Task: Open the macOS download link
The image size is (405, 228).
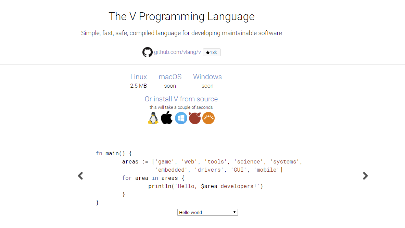Action: pyautogui.click(x=170, y=77)
